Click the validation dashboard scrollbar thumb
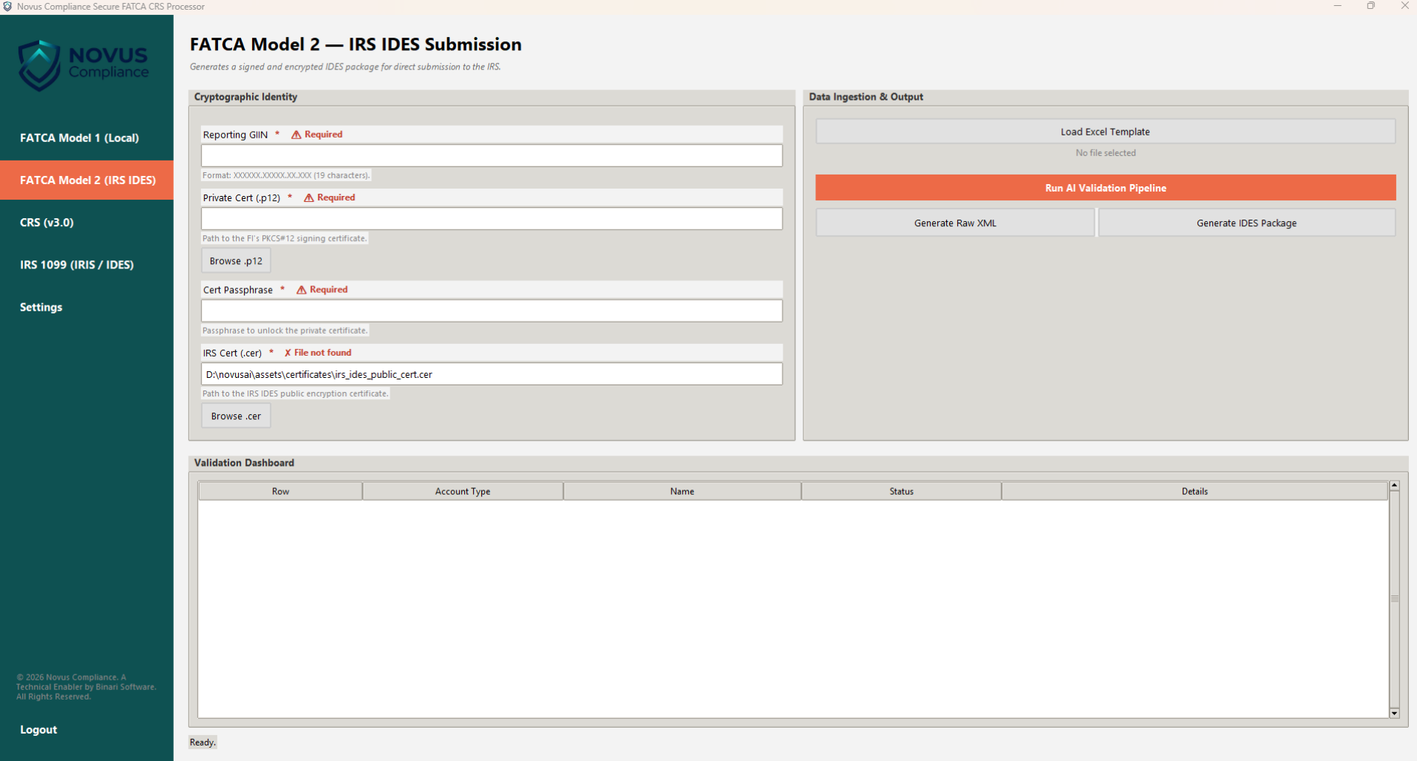The width and height of the screenshot is (1417, 761). (x=1394, y=599)
